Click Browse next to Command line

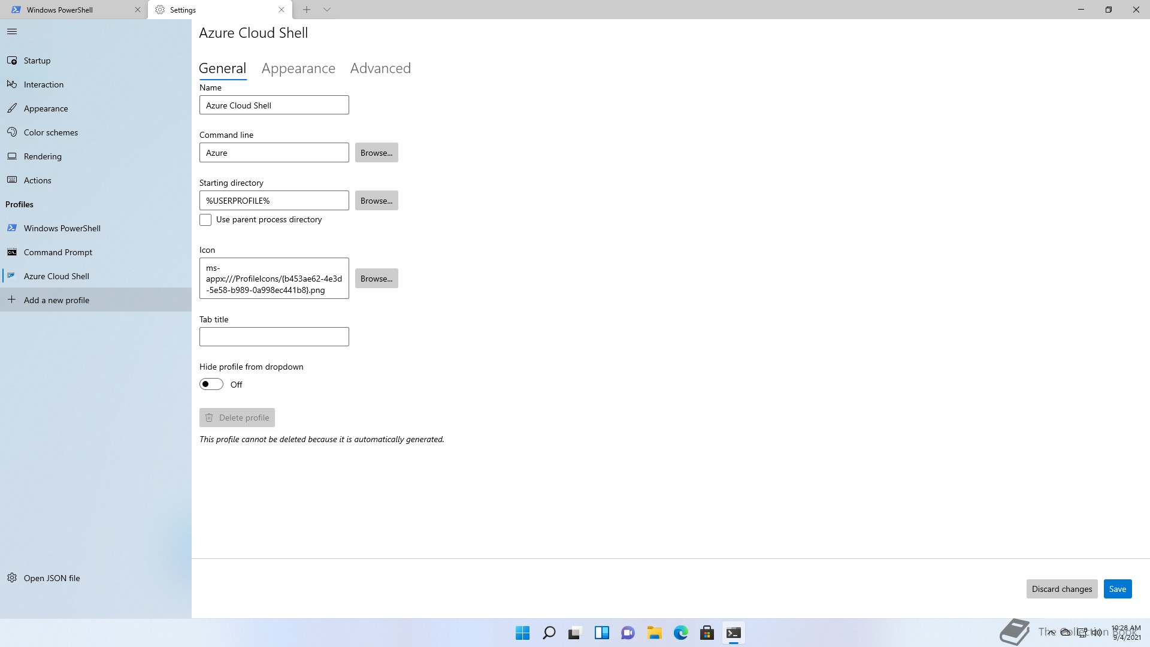(x=376, y=153)
